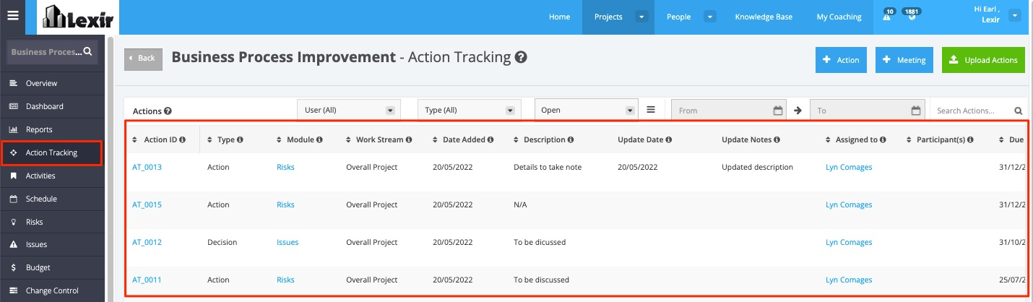
Task: Click the From date input field
Action: [728, 111]
